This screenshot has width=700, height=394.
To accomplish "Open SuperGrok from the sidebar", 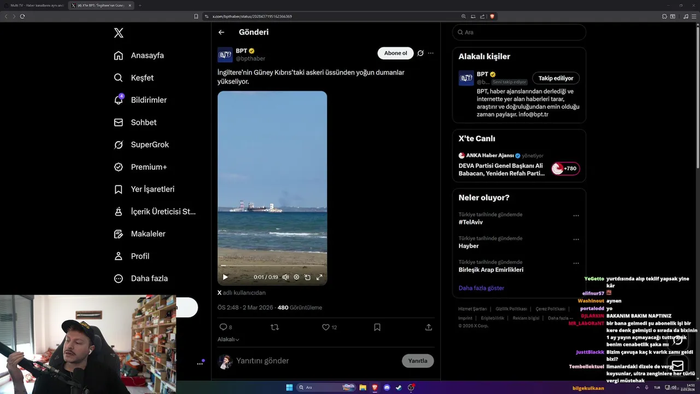I will pyautogui.click(x=141, y=144).
